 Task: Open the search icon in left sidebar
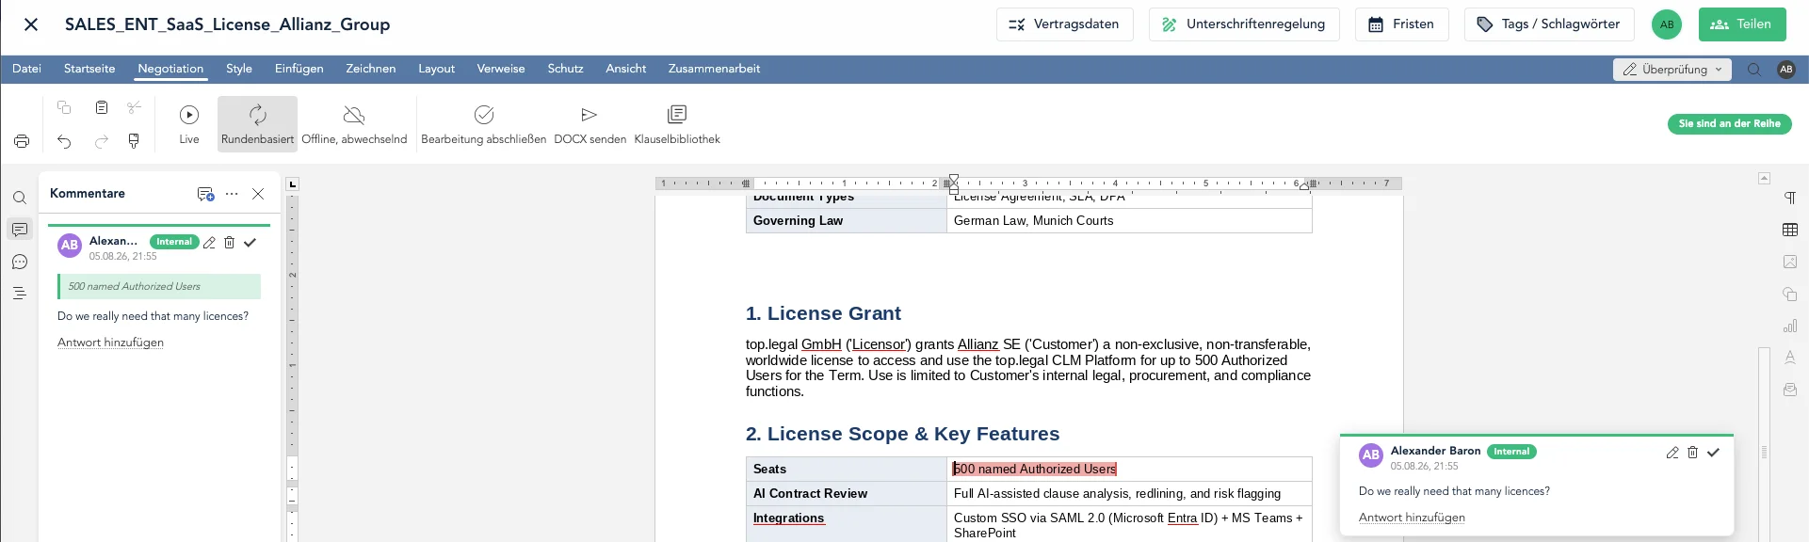click(x=20, y=198)
